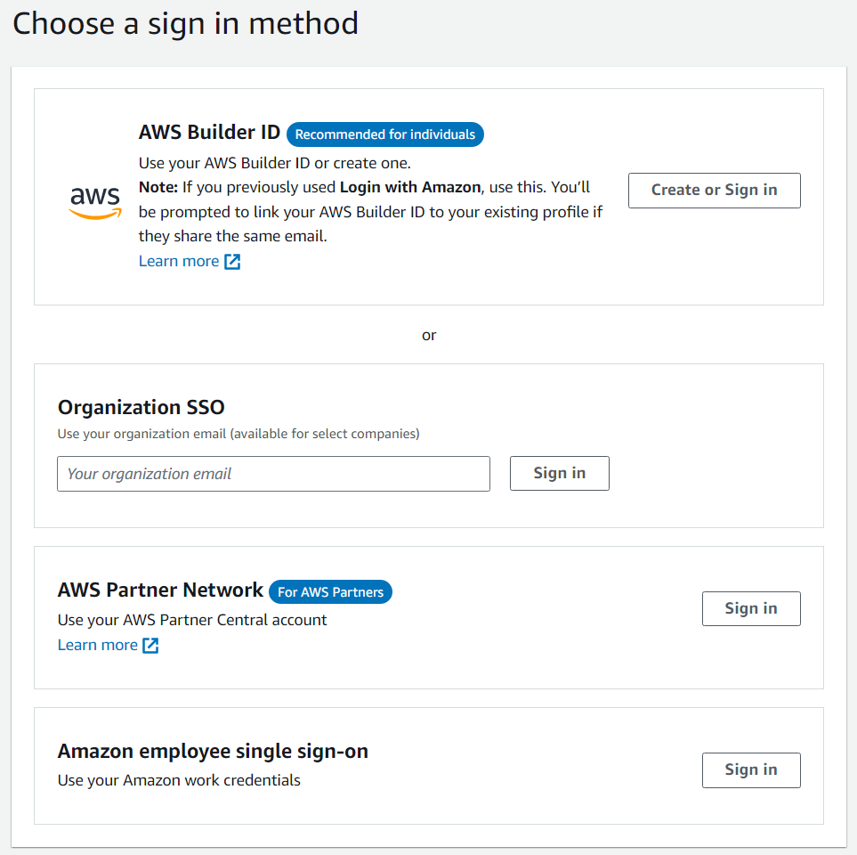Sign in with Amazon employee single sign-on
The image size is (857, 855).
[750, 769]
